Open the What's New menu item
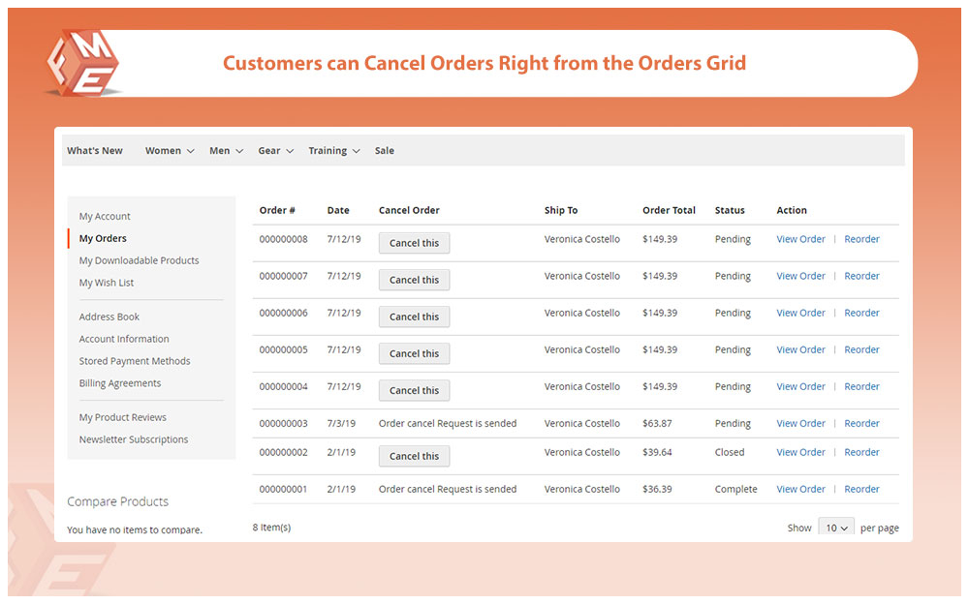The width and height of the screenshot is (969, 604). click(x=95, y=151)
